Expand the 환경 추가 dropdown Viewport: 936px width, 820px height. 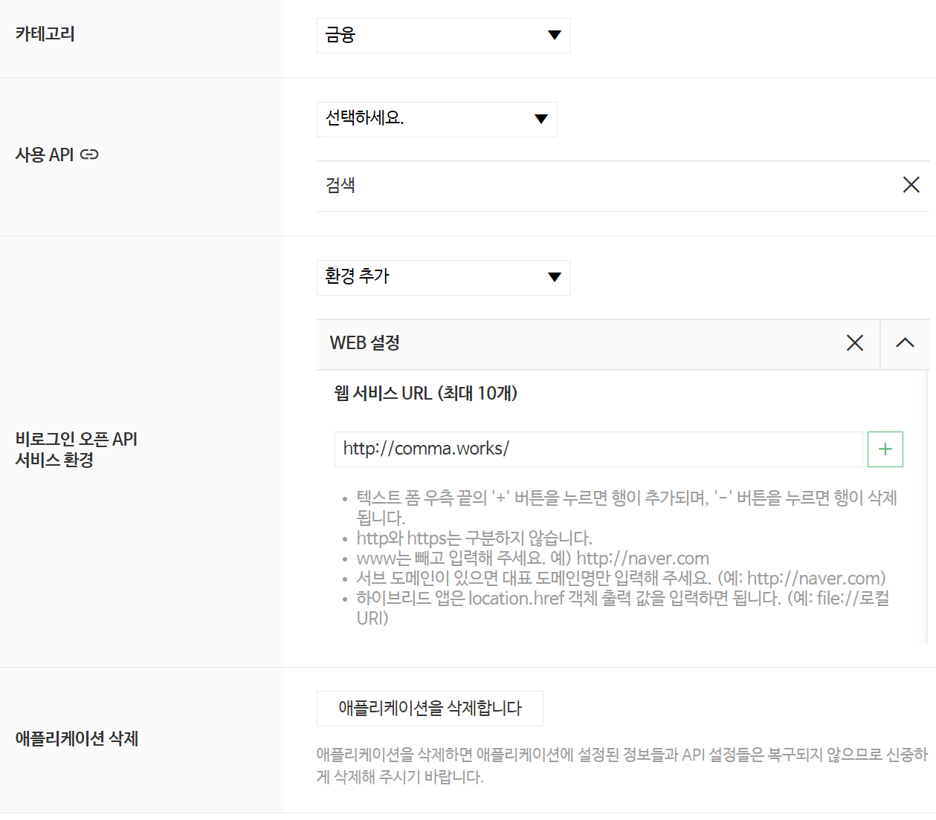(443, 278)
